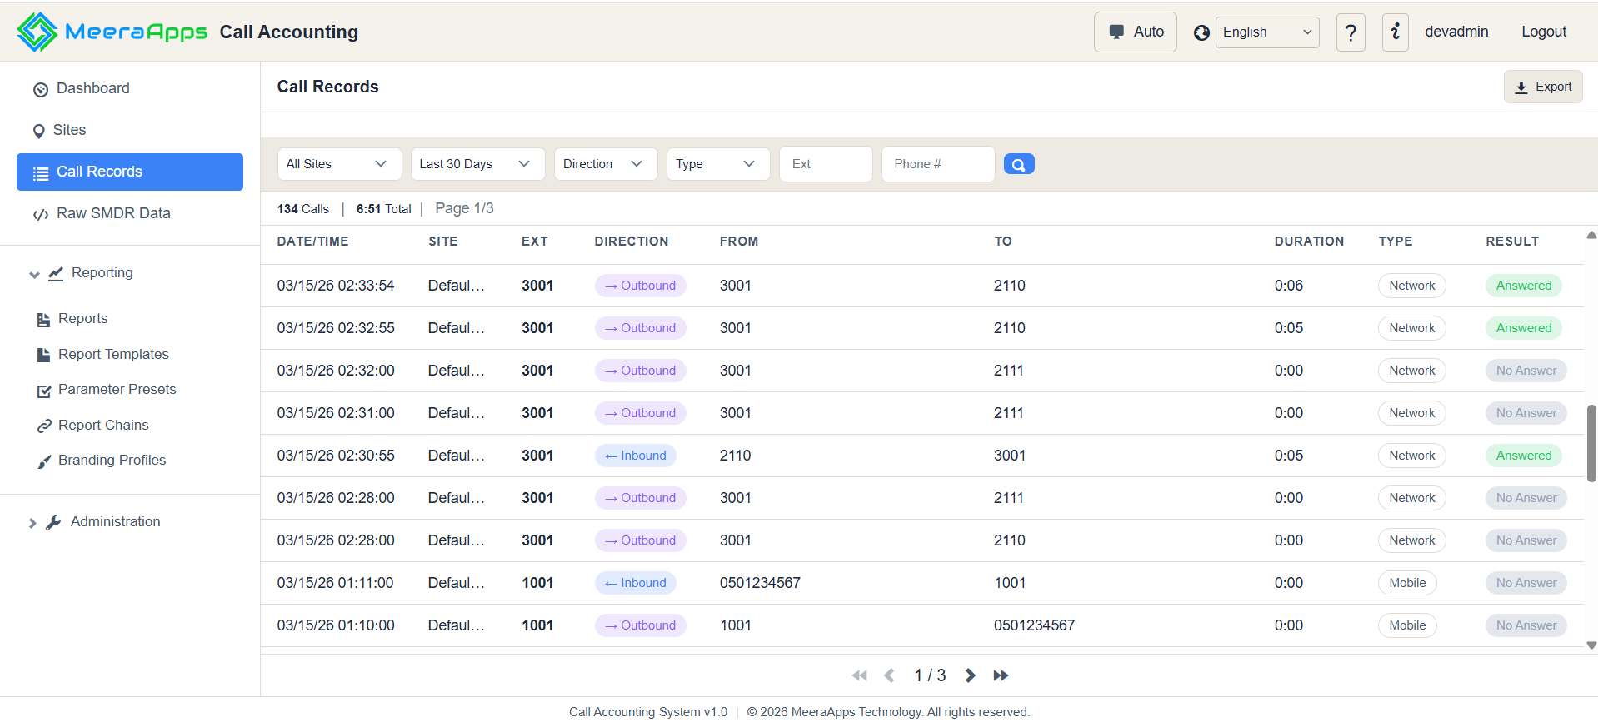Click the scroll down arrow of the table
This screenshot has height=722, width=1598.
pyautogui.click(x=1591, y=645)
